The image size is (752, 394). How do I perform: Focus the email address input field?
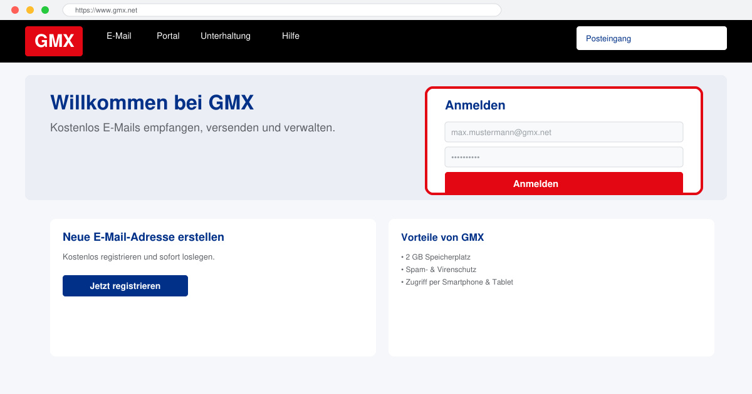point(564,132)
